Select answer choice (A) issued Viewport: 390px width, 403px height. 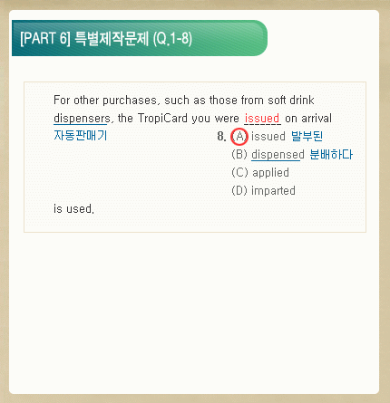tap(258, 137)
